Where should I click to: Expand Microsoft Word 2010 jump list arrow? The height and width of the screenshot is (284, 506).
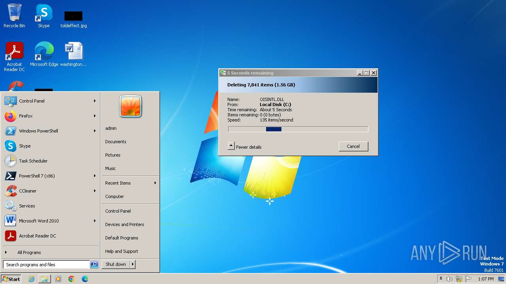95,221
